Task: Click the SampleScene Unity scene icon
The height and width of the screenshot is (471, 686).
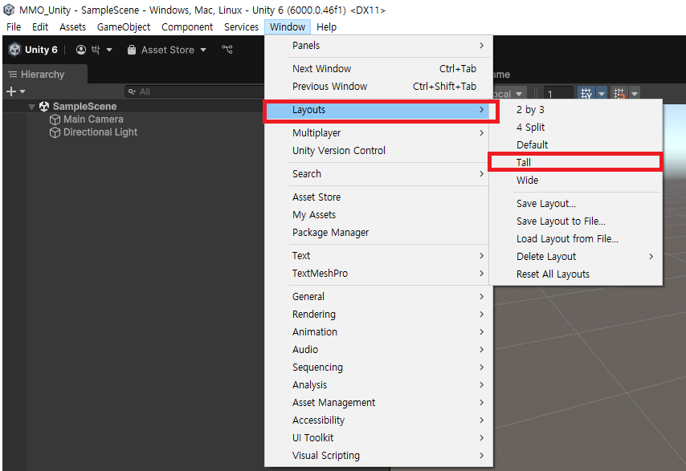Action: (44, 106)
